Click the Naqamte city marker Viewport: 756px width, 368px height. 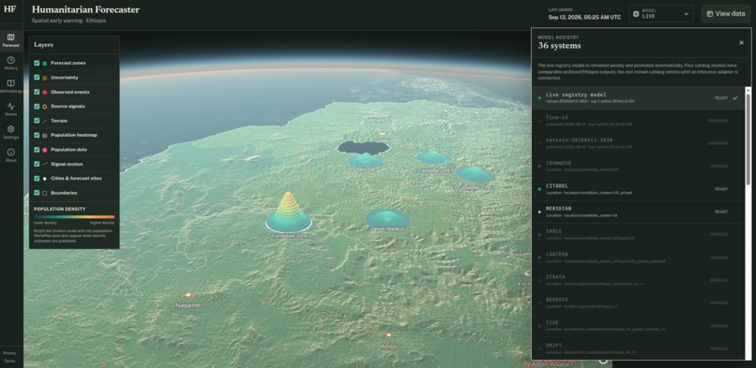188,295
